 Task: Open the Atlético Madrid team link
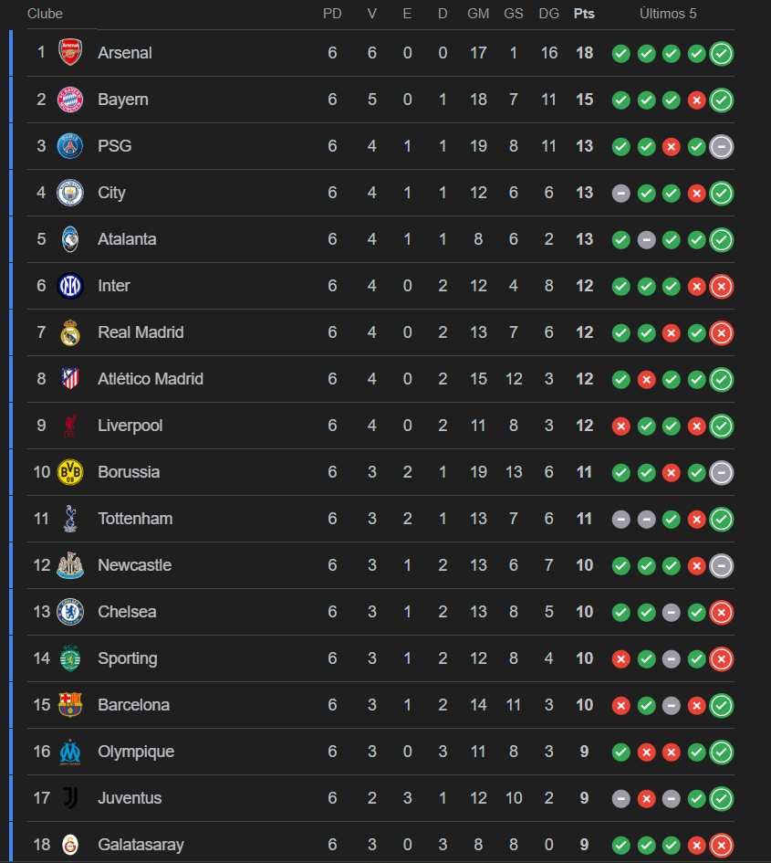coord(151,379)
